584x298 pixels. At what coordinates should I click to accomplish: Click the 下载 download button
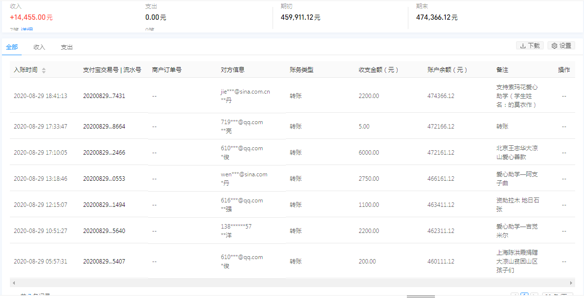coord(529,46)
